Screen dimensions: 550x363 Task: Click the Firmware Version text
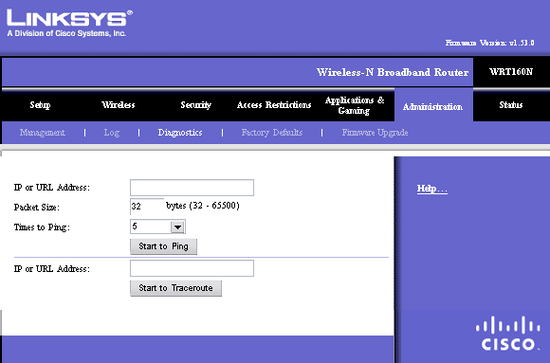[489, 43]
